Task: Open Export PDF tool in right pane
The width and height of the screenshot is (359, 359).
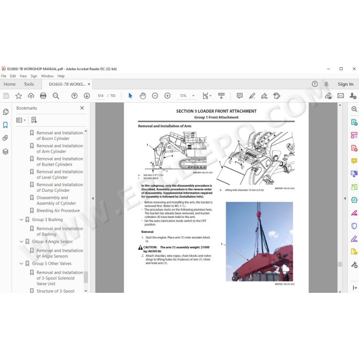Action: tap(354, 122)
